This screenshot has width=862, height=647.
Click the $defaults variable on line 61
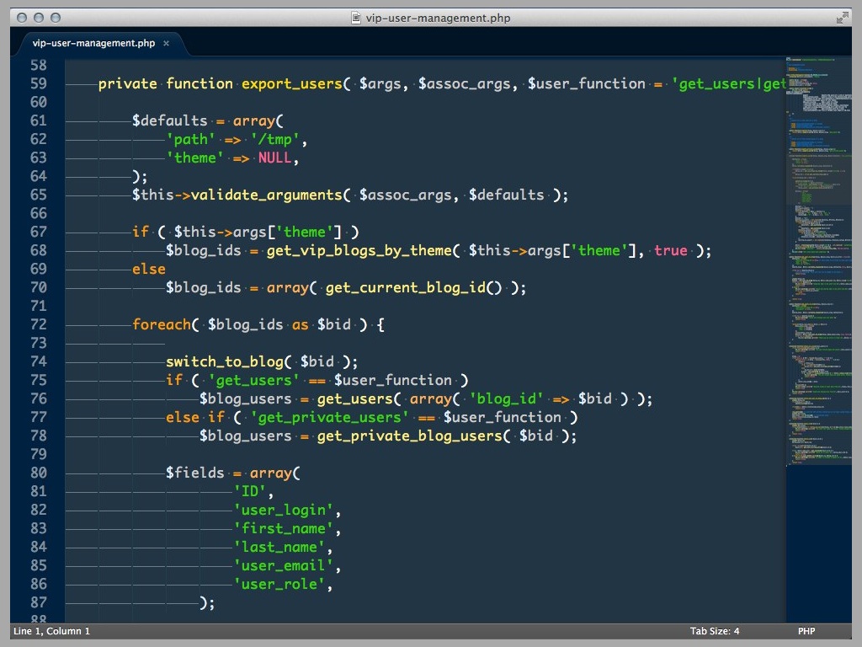(x=170, y=121)
